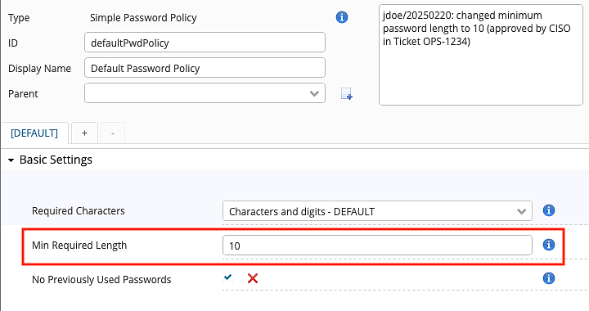
Task: Click info icon for Required Characters
Action: pos(548,210)
